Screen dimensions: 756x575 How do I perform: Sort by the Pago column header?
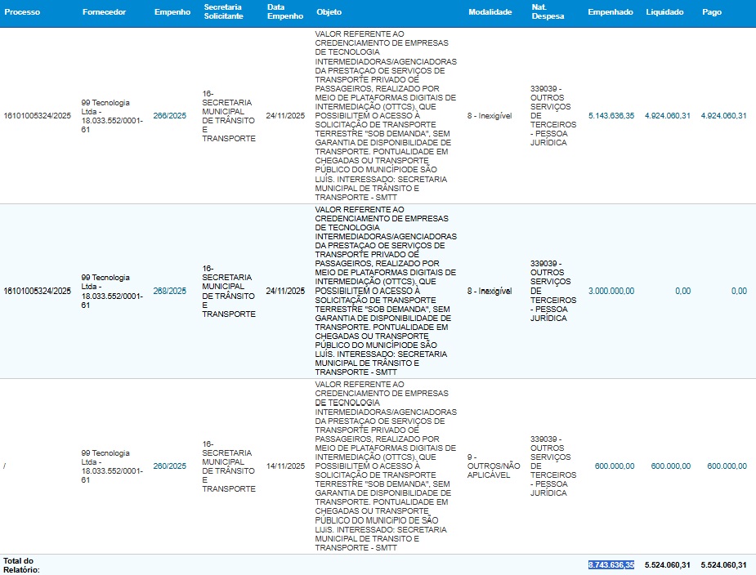pos(711,12)
